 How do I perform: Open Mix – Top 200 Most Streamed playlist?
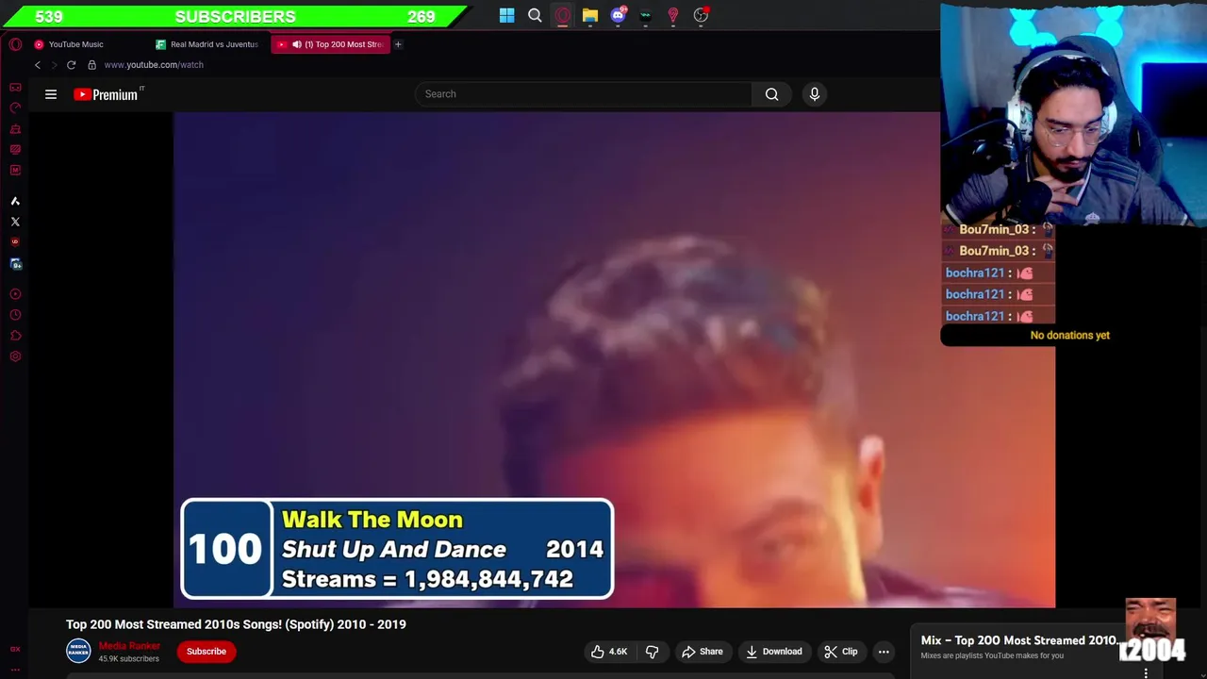1018,640
